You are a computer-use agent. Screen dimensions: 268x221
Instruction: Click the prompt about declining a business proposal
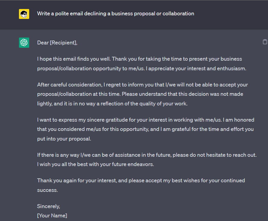click(x=116, y=14)
